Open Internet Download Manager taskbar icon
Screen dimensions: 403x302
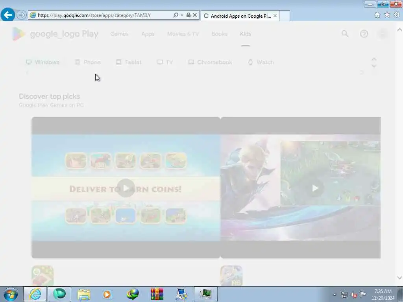pos(132,294)
